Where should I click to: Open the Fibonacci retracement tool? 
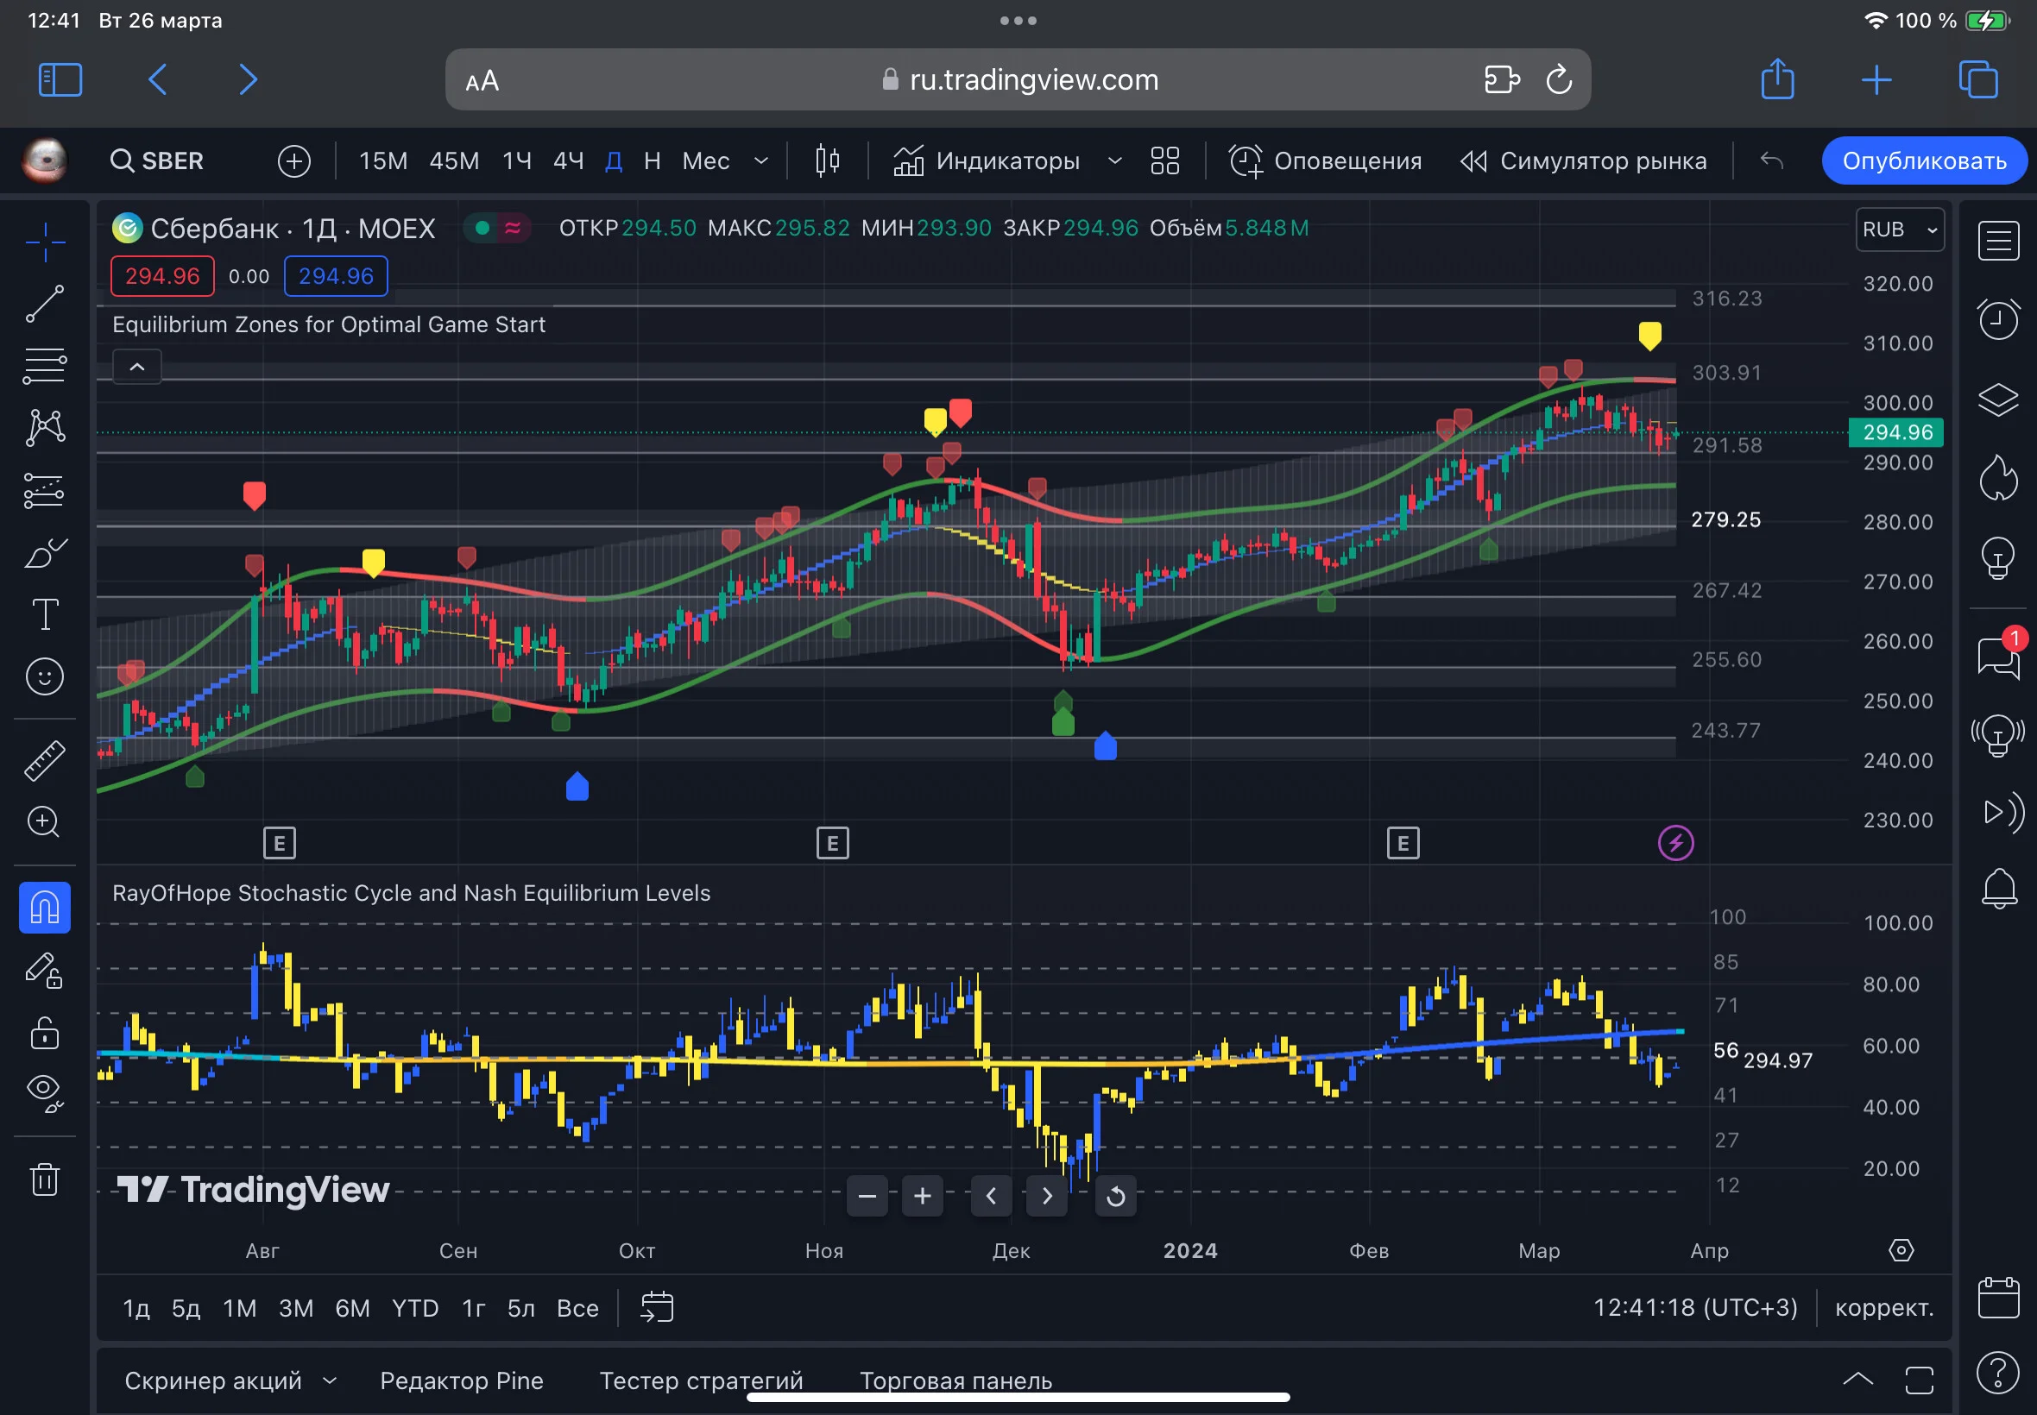click(x=44, y=365)
